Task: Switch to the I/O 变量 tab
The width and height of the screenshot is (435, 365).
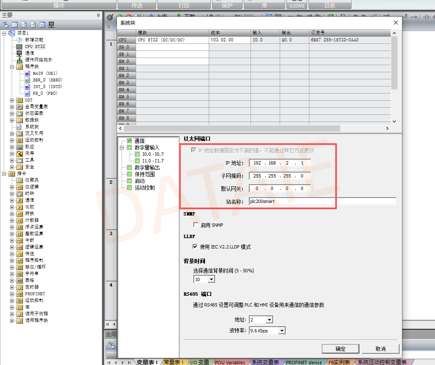Action: 200,362
